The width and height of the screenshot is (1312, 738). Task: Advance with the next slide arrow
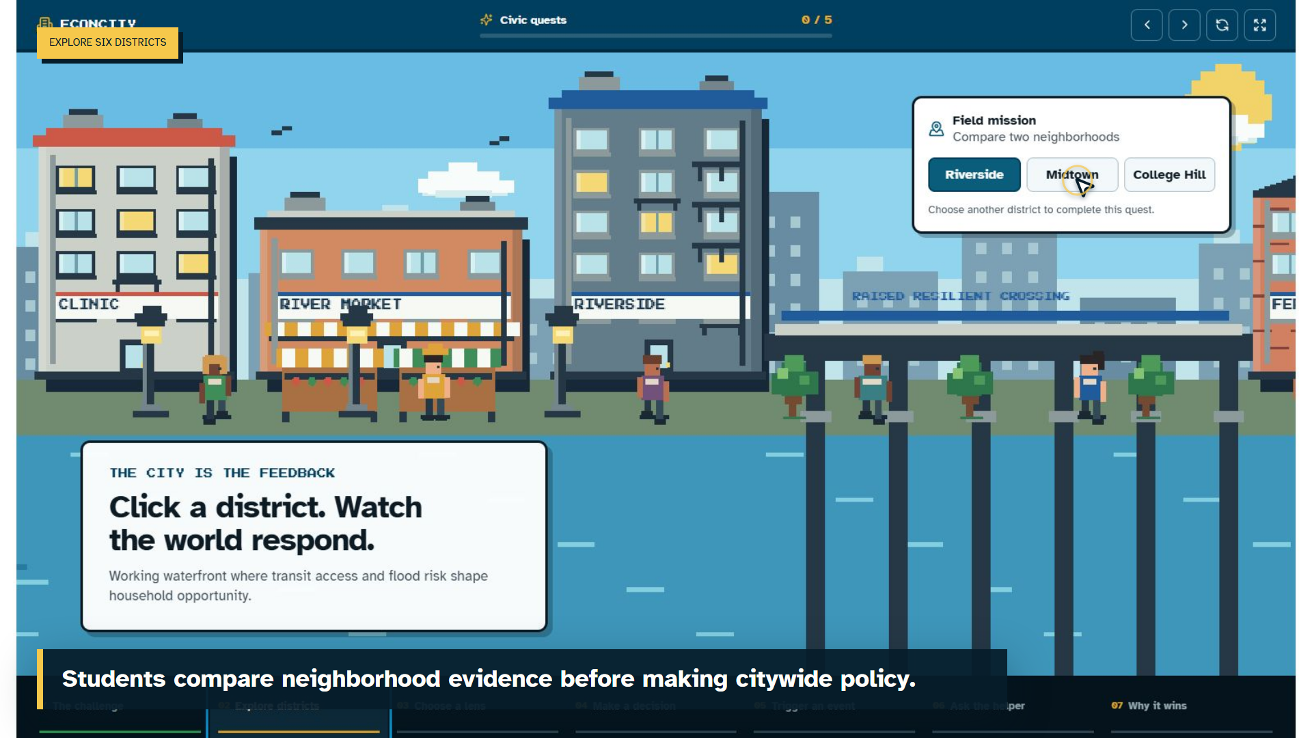tap(1184, 25)
